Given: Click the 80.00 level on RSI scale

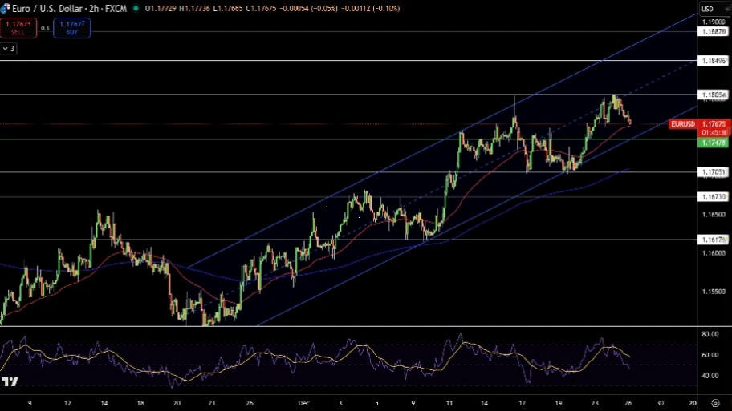Looking at the screenshot, I should click(x=710, y=334).
